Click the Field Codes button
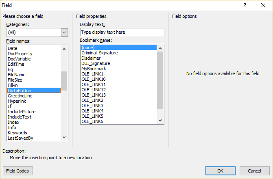Image resolution: width=273 pixels, height=179 pixels. [18, 171]
